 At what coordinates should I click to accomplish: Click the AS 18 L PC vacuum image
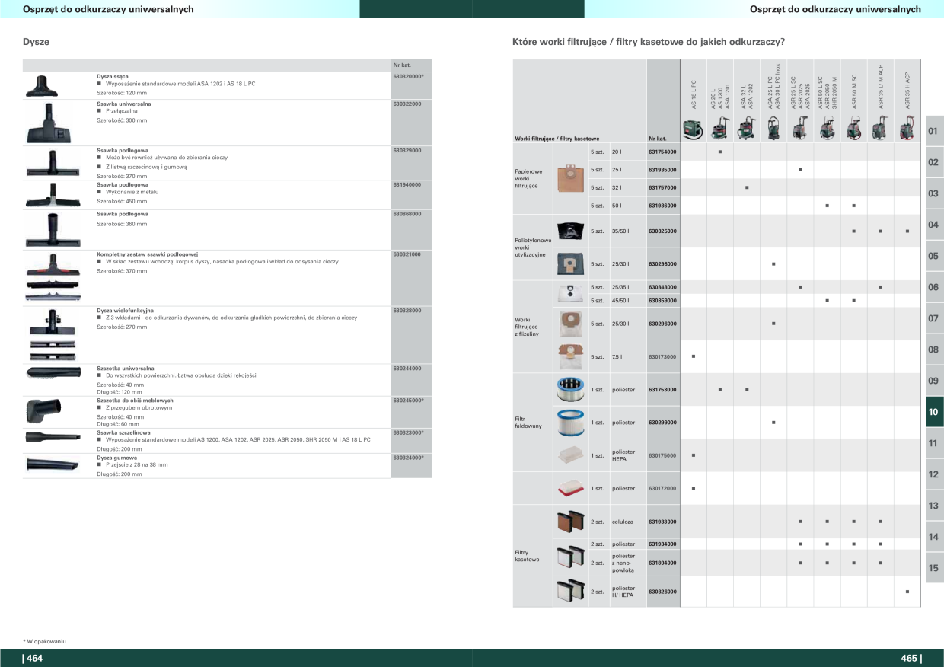click(x=693, y=129)
